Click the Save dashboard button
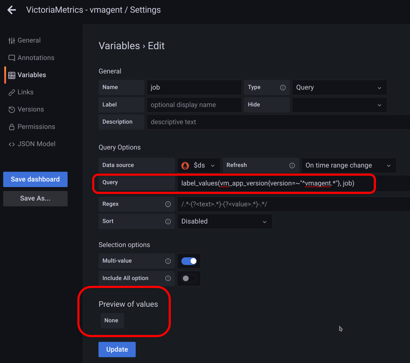 [x=35, y=179]
